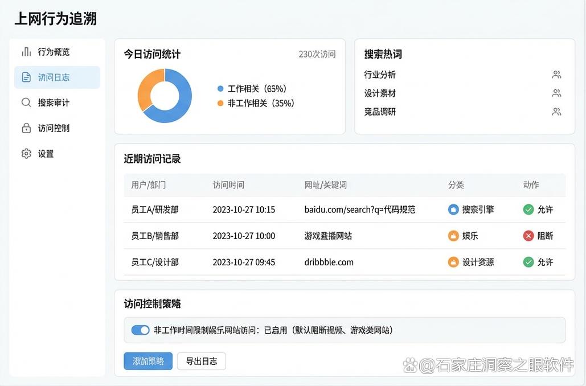586x386 pixels.
Task: Click the 搜索引擎 category label
Action: (x=478, y=210)
